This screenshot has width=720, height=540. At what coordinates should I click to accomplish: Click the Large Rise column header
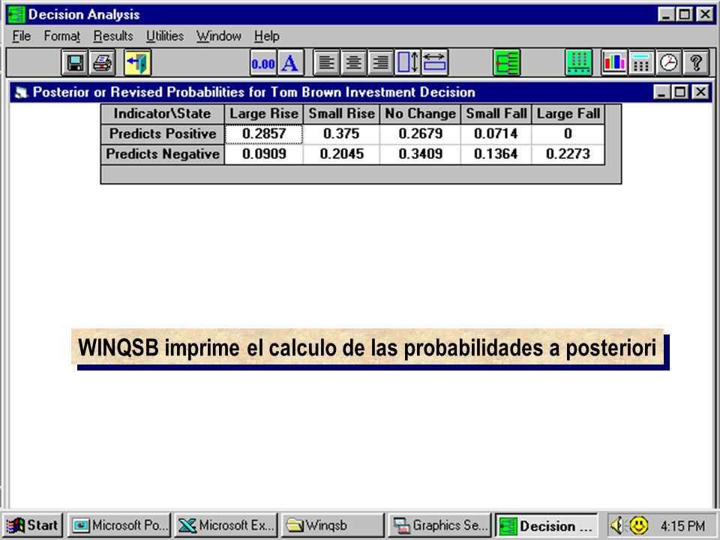click(x=264, y=114)
